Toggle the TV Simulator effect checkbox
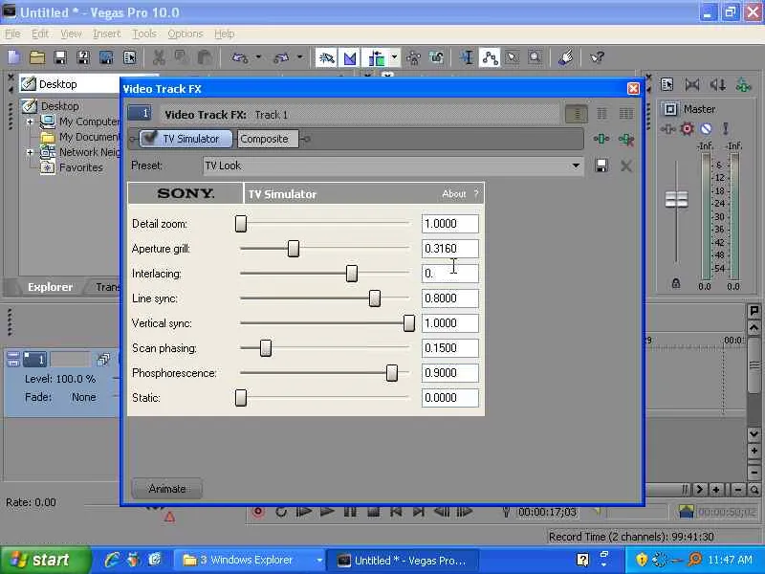 [x=150, y=138]
